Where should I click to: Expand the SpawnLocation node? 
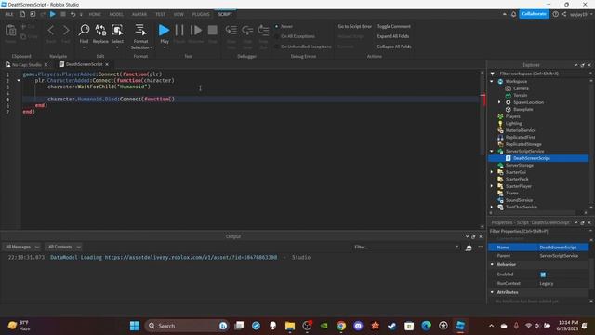tap(499, 102)
